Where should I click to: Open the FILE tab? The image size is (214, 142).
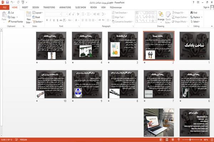tap(5, 7)
